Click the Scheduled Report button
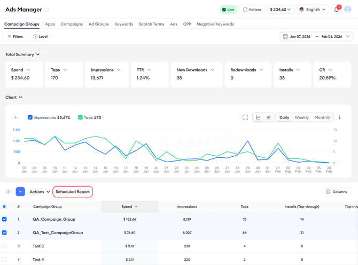The image size is (358, 265). coord(73,192)
